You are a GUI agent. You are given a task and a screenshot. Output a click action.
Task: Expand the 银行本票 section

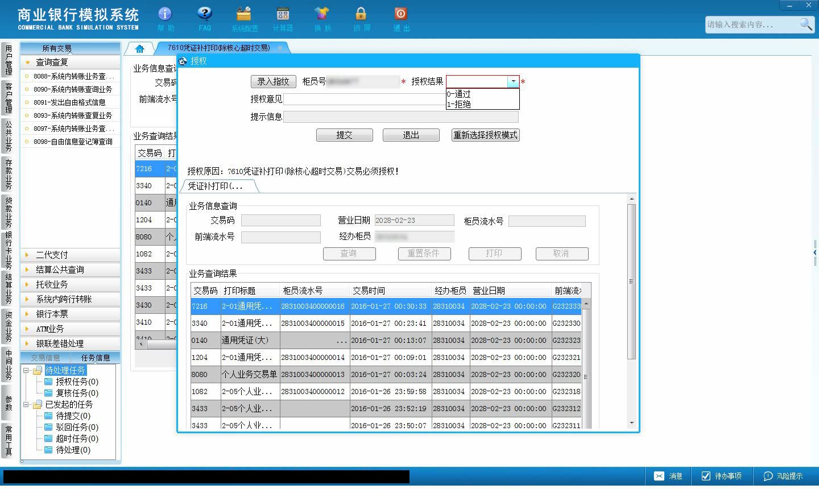pyautogui.click(x=71, y=314)
